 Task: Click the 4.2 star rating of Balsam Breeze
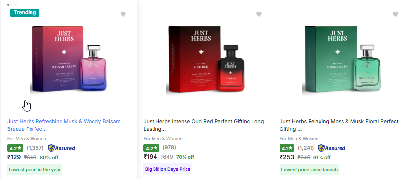coord(15,148)
